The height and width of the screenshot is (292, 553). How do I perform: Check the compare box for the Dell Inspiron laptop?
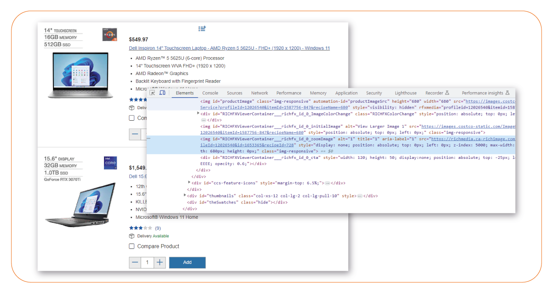132,118
